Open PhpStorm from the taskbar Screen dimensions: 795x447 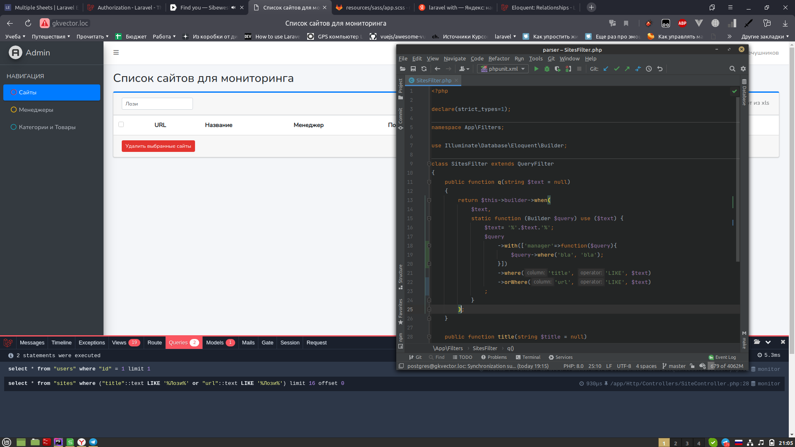point(58,442)
